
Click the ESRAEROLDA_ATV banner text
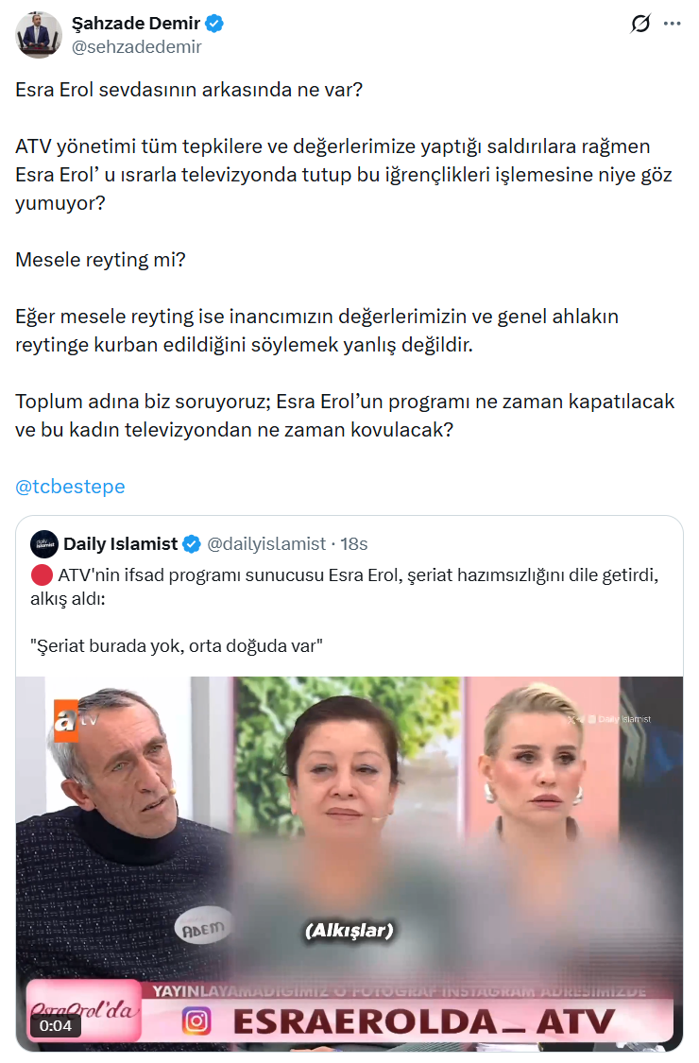pos(424,1022)
